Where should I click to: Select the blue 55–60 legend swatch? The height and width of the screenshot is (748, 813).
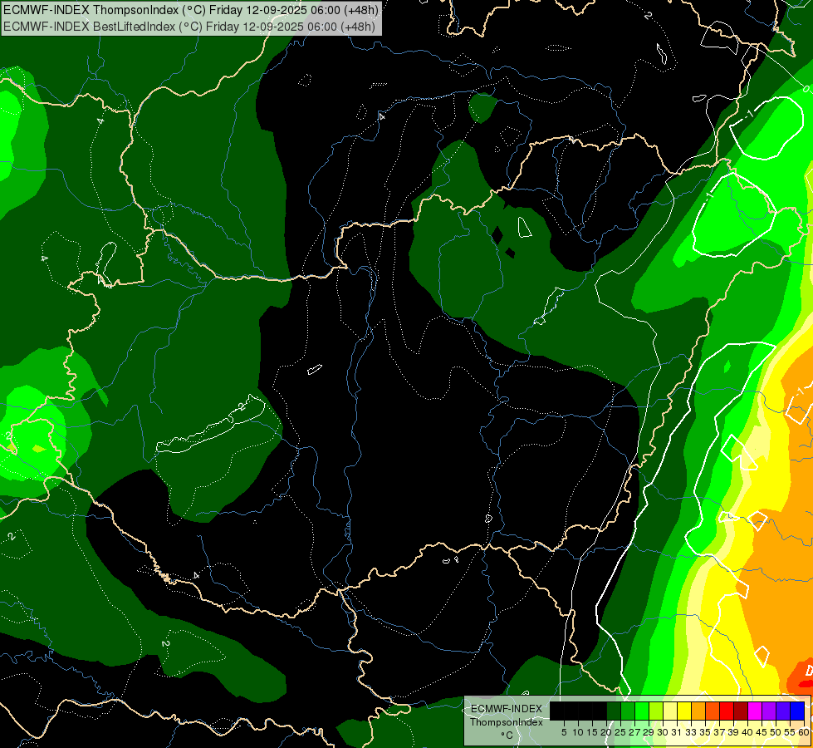pyautogui.click(x=797, y=711)
